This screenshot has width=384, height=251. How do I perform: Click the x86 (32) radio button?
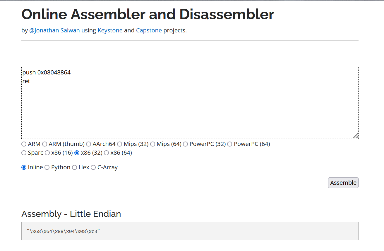(x=77, y=153)
